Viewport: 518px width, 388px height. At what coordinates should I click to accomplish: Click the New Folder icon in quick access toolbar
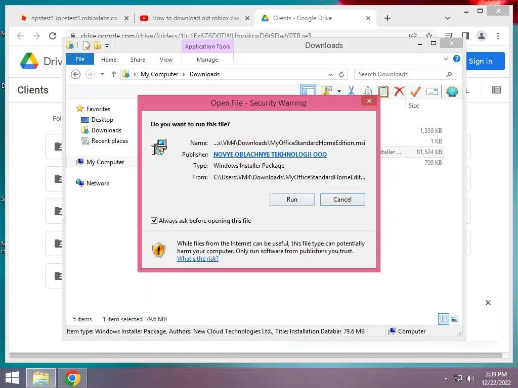[97, 45]
